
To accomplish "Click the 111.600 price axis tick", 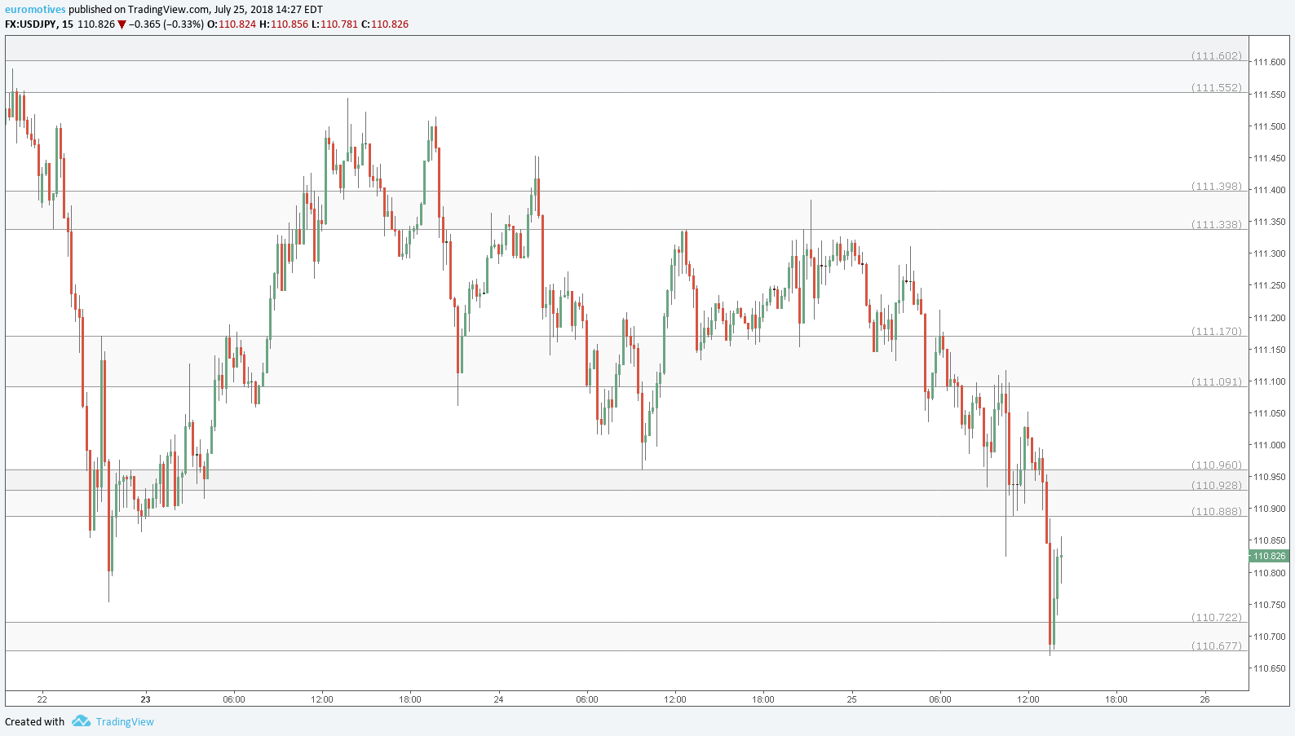I will tap(1269, 62).
